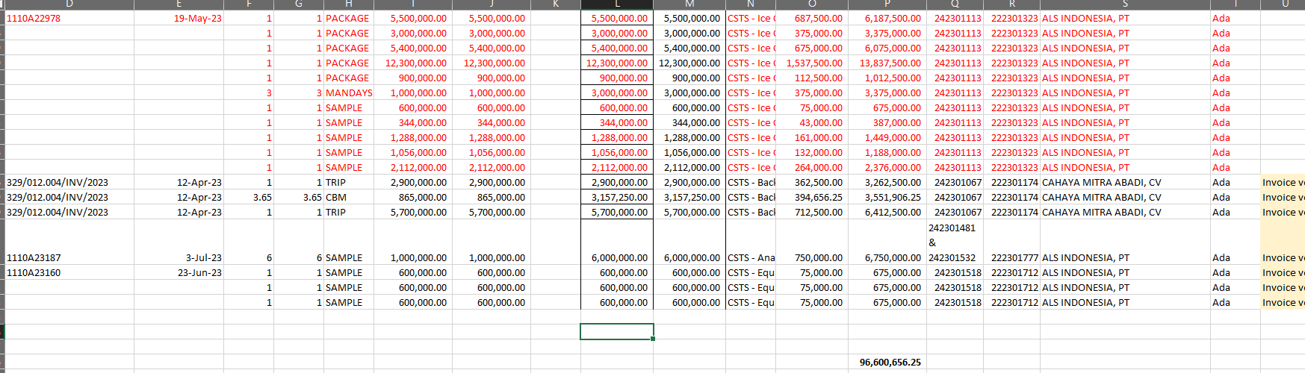Click the cell containing 1110A23160
The height and width of the screenshot is (373, 1305).
tap(34, 273)
